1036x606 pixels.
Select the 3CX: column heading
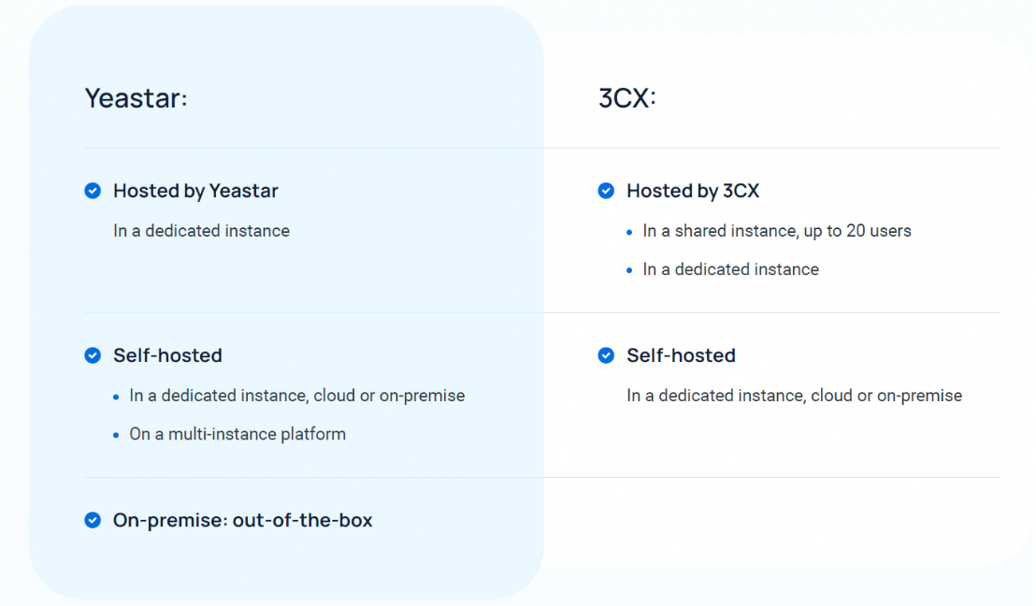pos(627,98)
